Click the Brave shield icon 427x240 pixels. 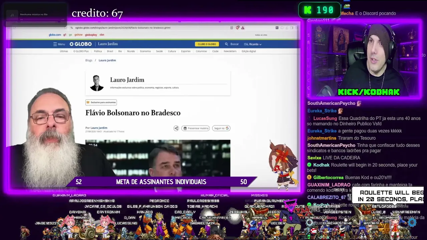[x=238, y=28]
